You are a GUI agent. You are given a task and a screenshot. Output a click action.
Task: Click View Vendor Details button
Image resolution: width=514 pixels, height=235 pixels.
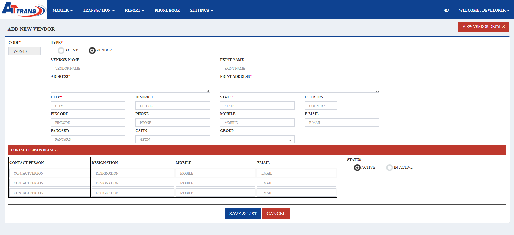pos(483,27)
